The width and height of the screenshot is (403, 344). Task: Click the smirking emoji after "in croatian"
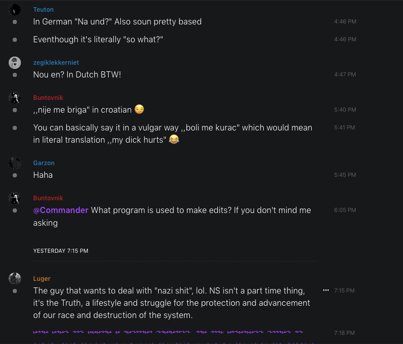(x=139, y=110)
